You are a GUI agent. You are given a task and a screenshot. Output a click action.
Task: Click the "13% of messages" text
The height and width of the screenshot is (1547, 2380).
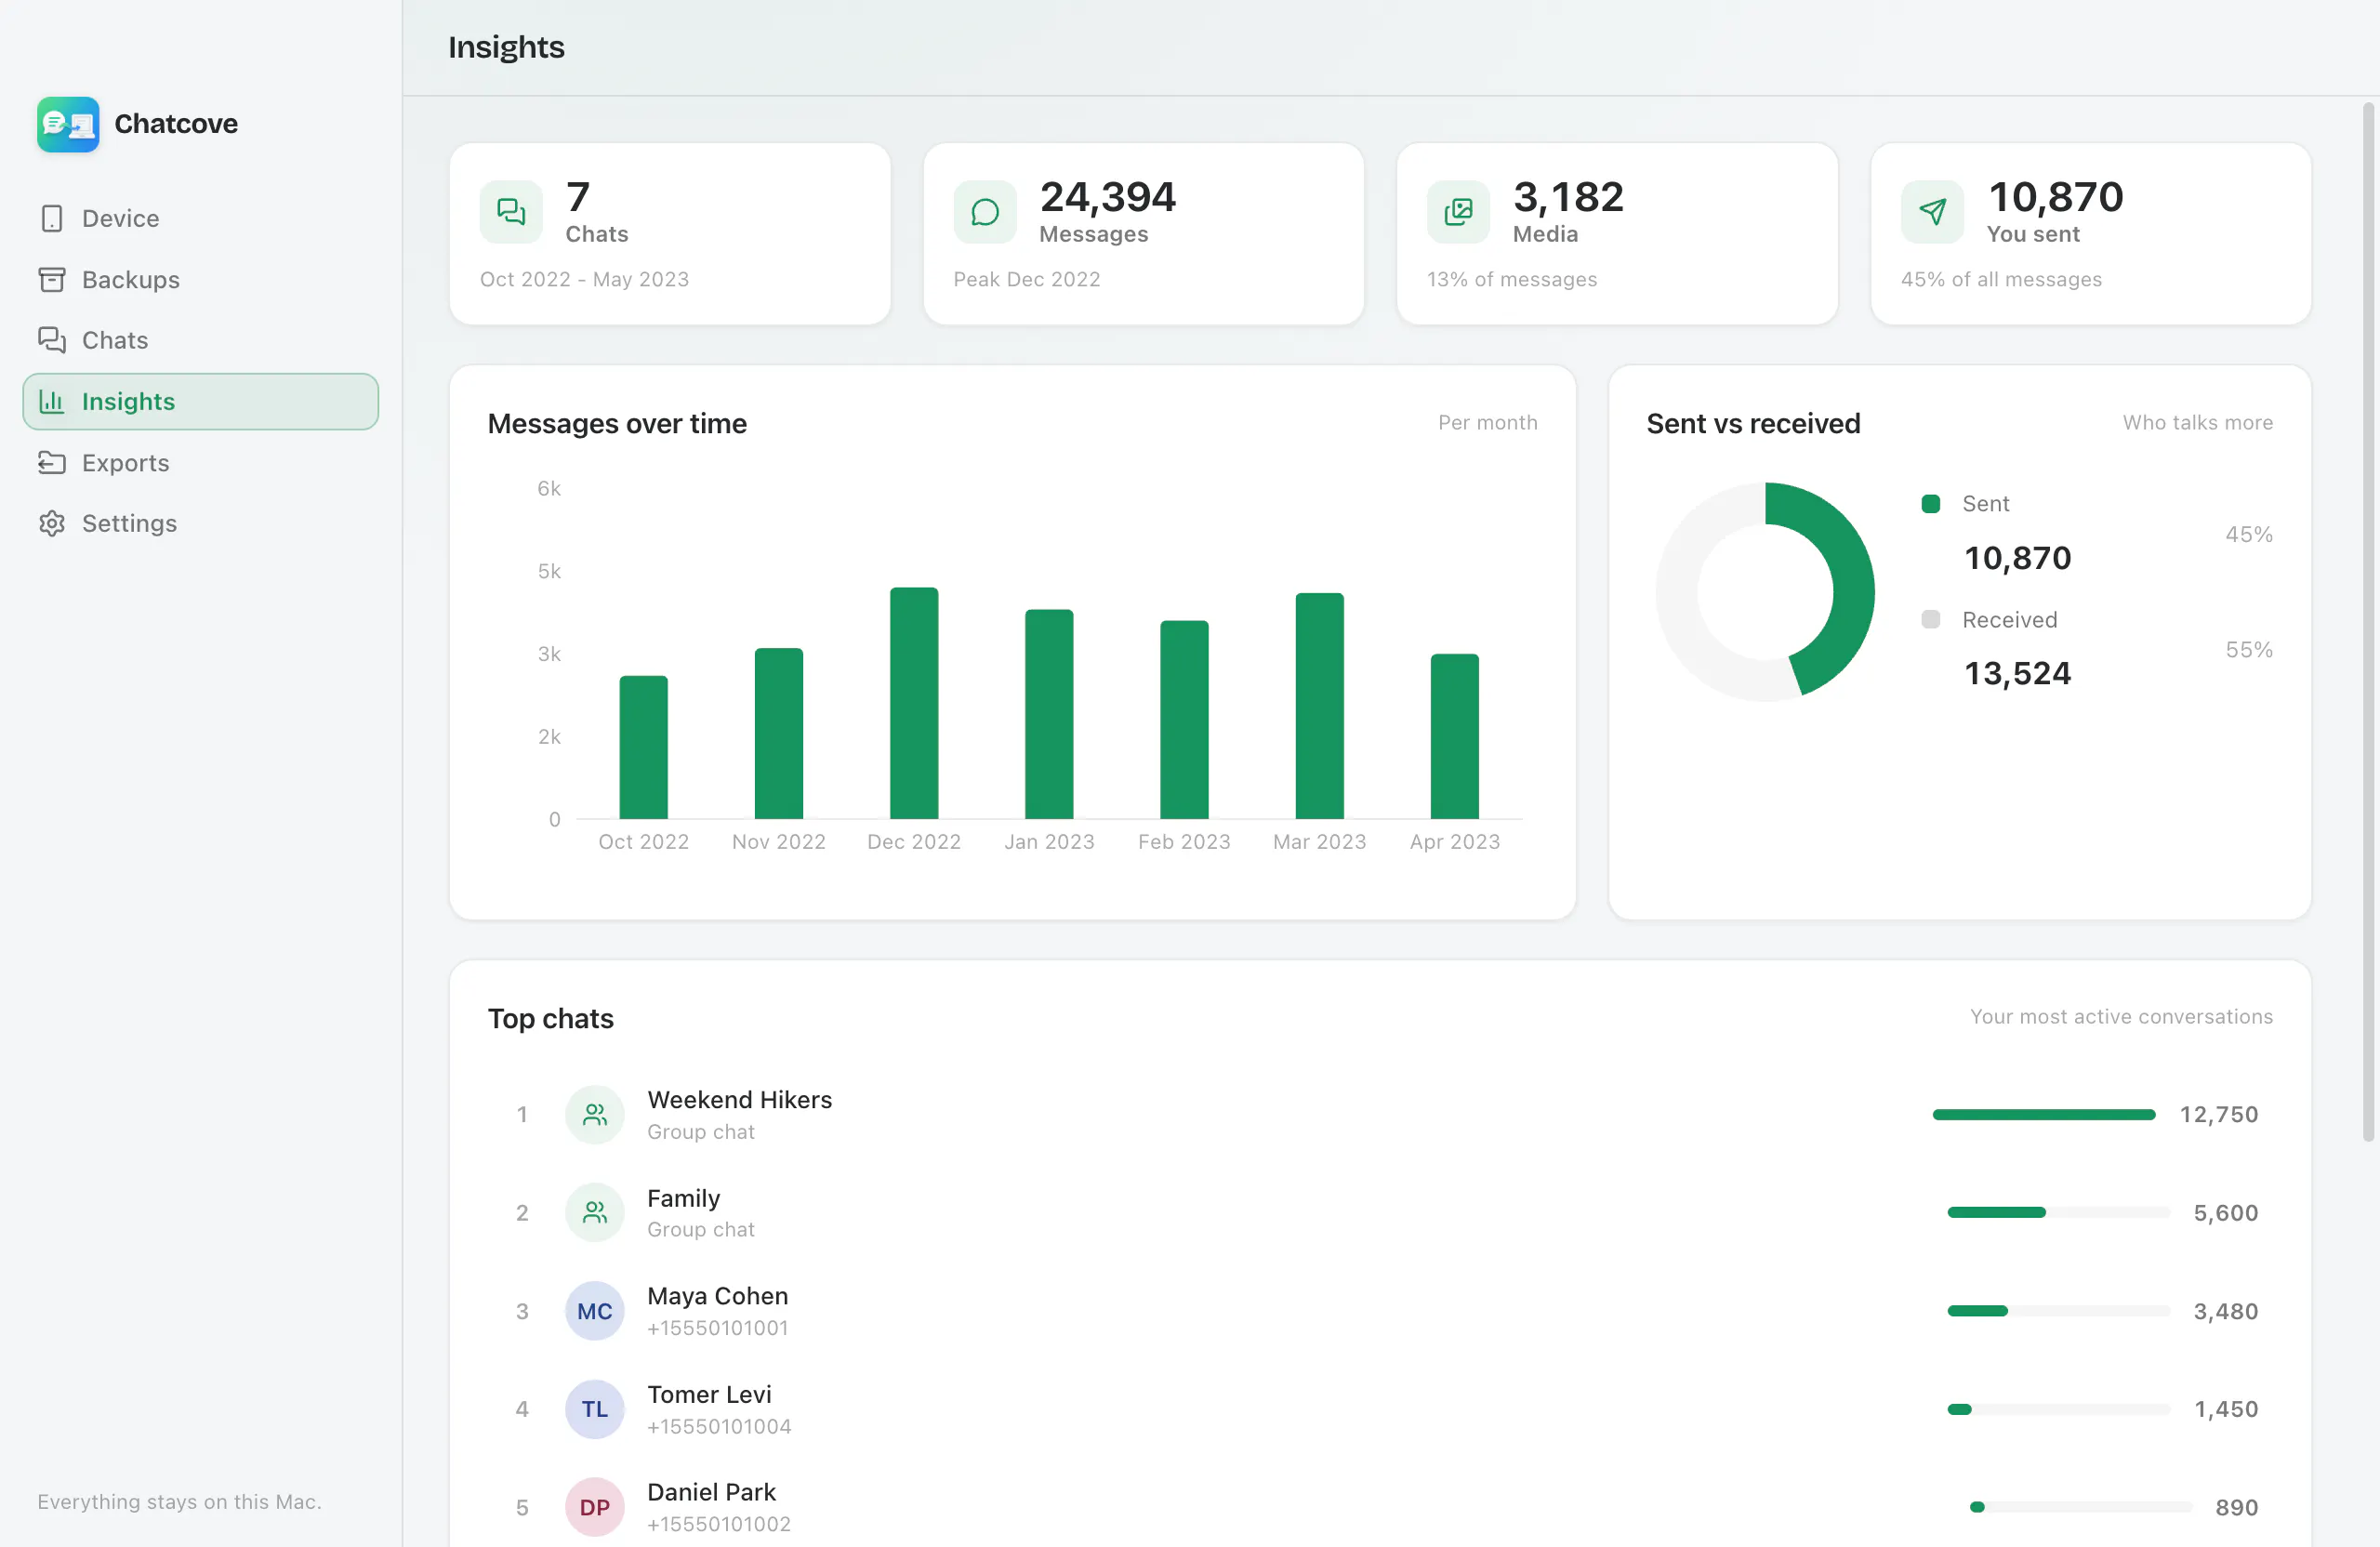(x=1512, y=279)
